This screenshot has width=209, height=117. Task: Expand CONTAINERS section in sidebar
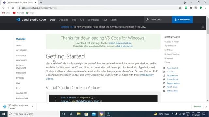[22, 93]
